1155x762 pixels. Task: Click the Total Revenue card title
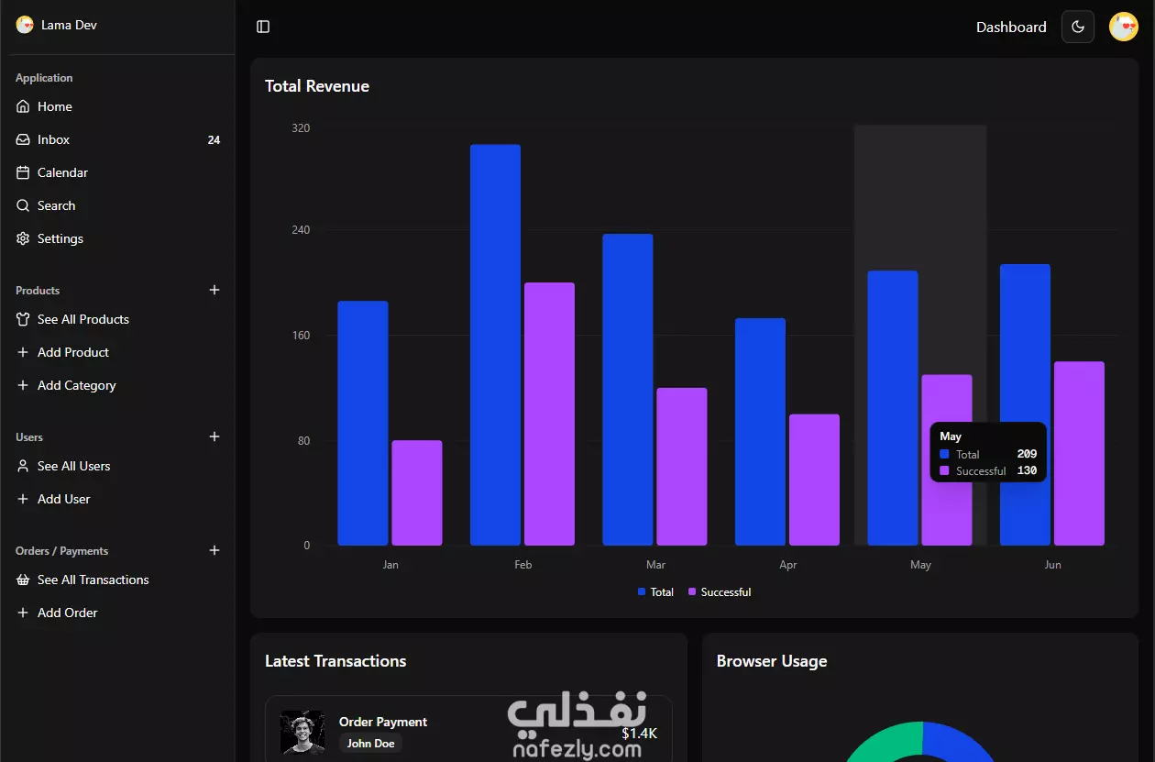point(317,86)
